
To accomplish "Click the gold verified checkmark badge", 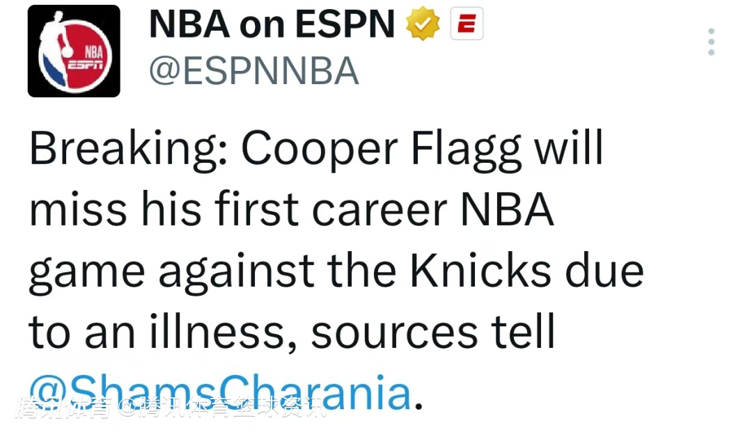I will coord(423,26).
